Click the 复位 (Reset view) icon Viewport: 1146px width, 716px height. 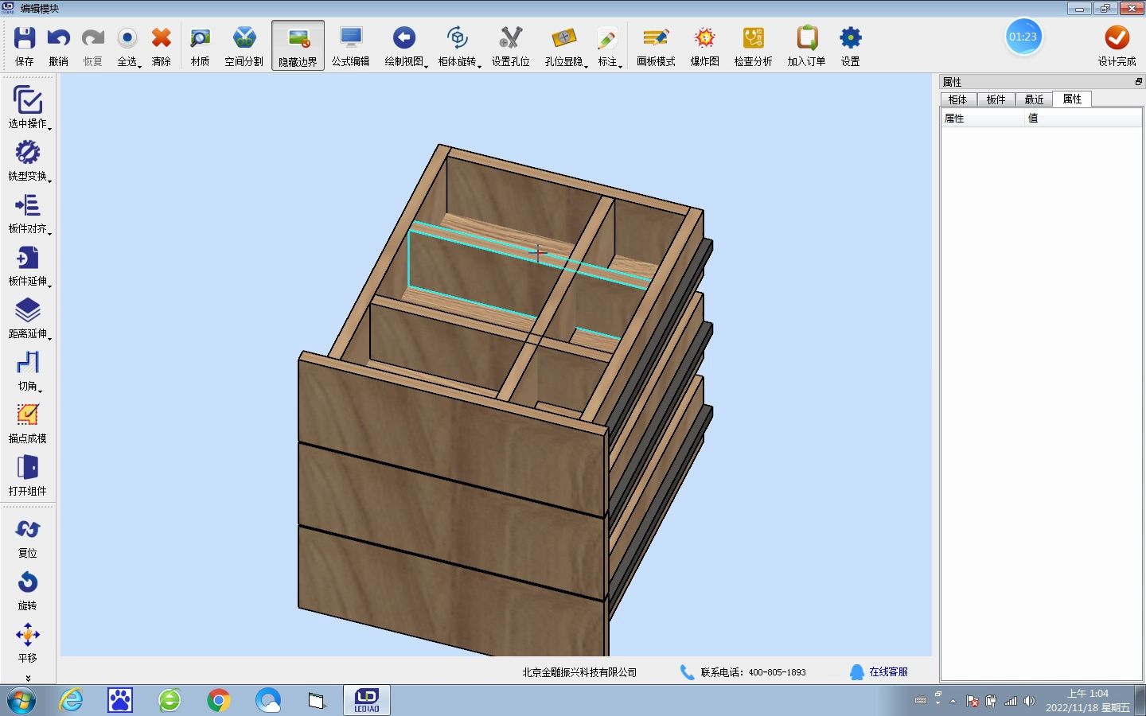[28, 530]
